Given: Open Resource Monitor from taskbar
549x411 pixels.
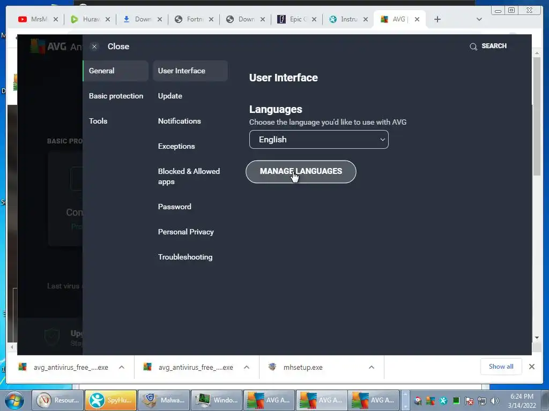Looking at the screenshot, I should 58,400.
